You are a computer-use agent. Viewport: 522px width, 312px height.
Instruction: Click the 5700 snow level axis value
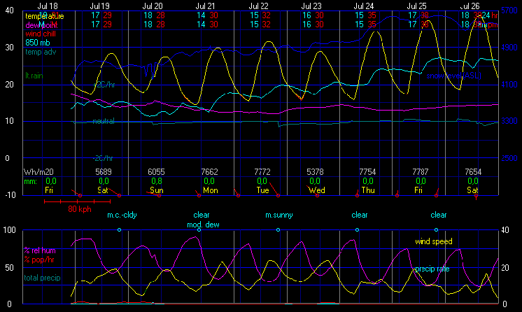click(x=509, y=10)
